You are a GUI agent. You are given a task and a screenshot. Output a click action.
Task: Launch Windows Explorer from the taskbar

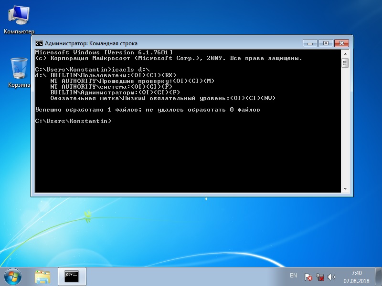[42, 276]
